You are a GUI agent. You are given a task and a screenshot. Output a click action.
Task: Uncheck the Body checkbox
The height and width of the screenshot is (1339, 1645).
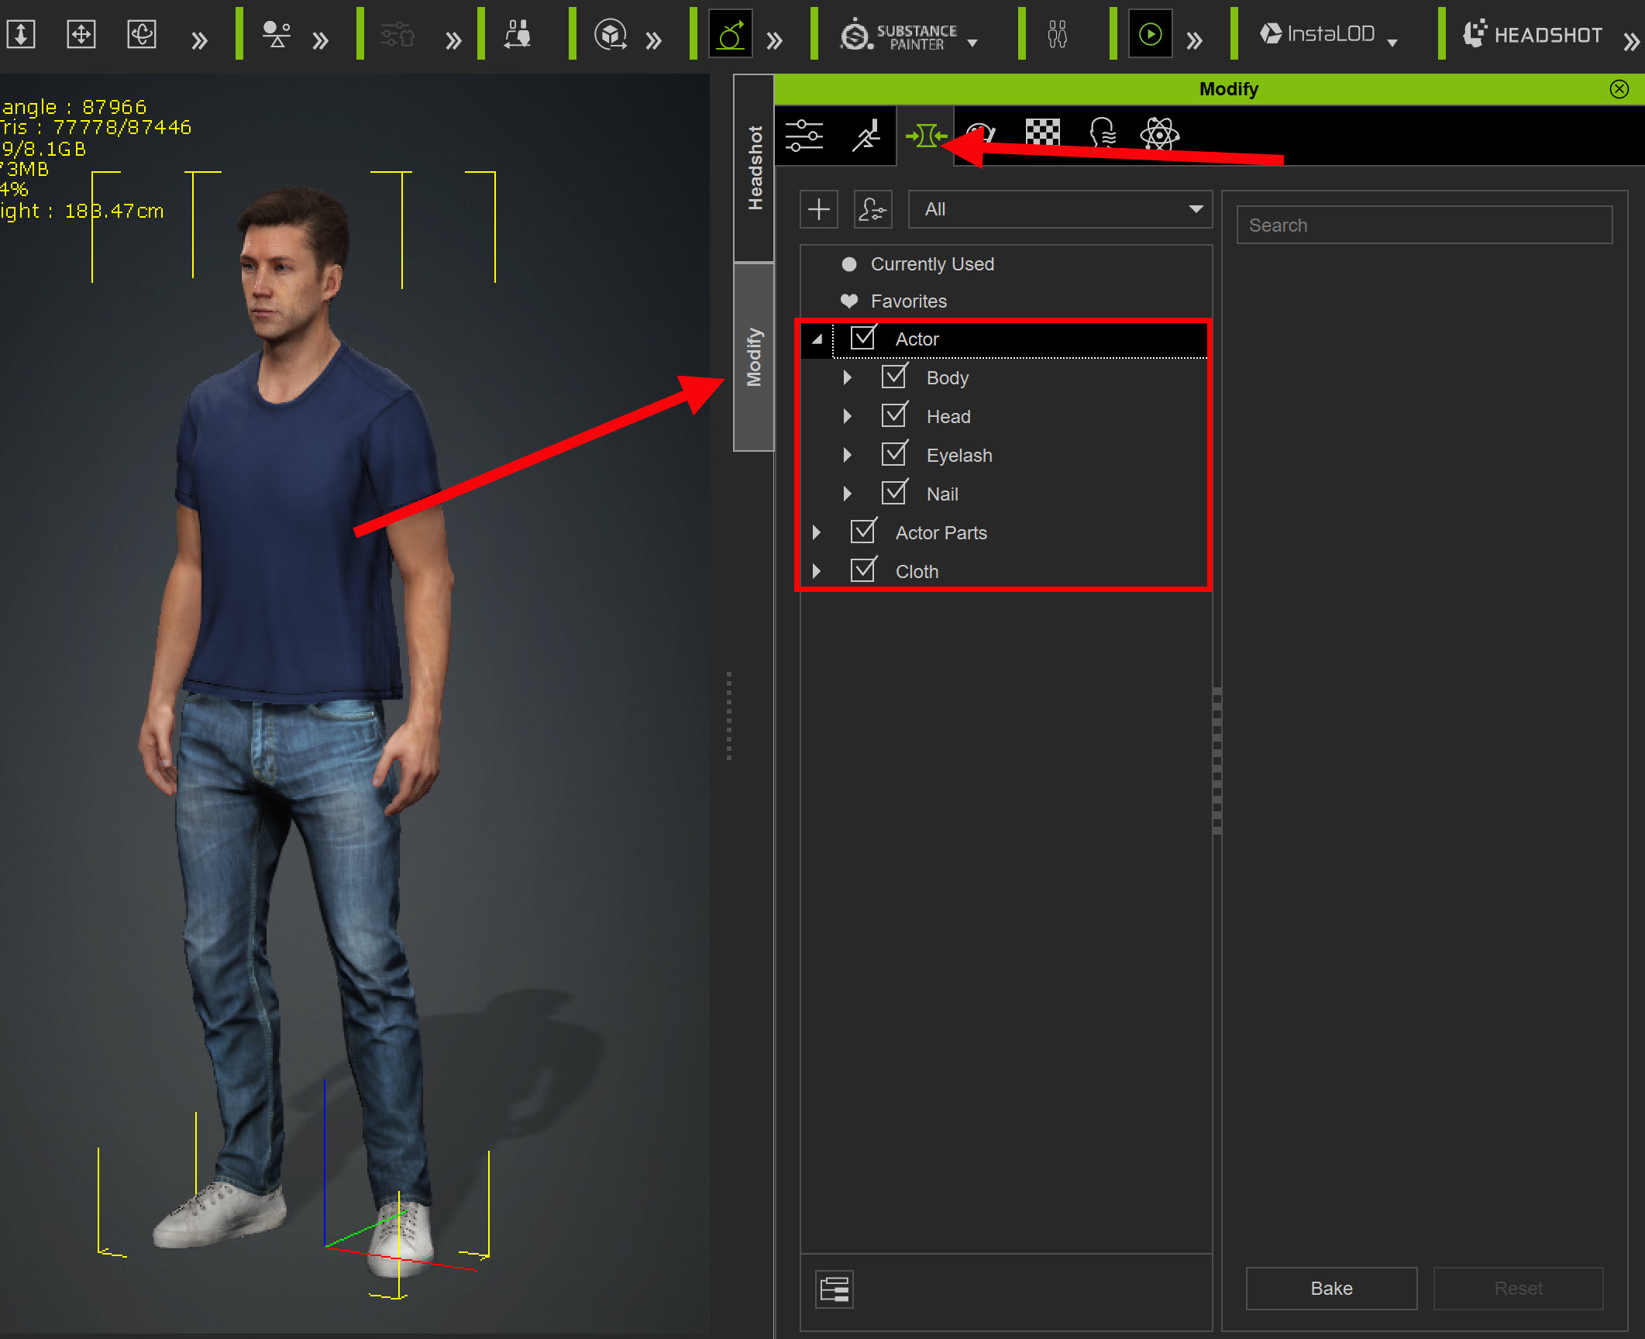click(x=894, y=377)
